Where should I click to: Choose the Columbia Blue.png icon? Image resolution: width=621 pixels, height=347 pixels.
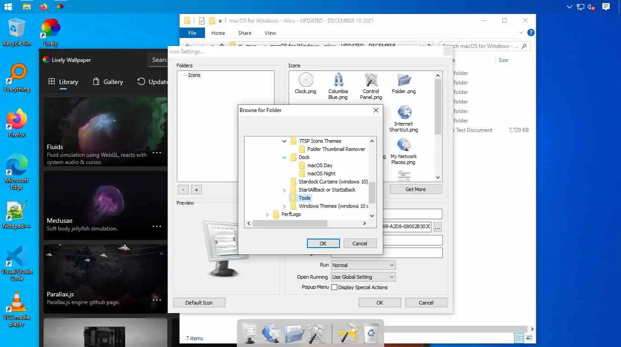pos(338,86)
